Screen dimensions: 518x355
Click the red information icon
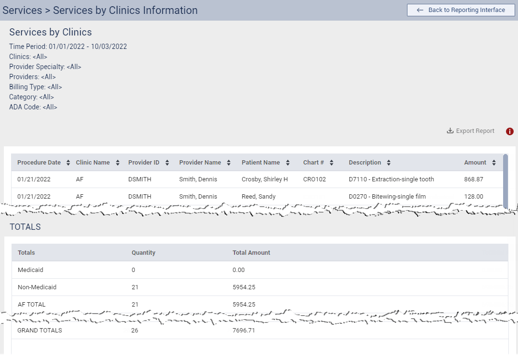(x=510, y=131)
